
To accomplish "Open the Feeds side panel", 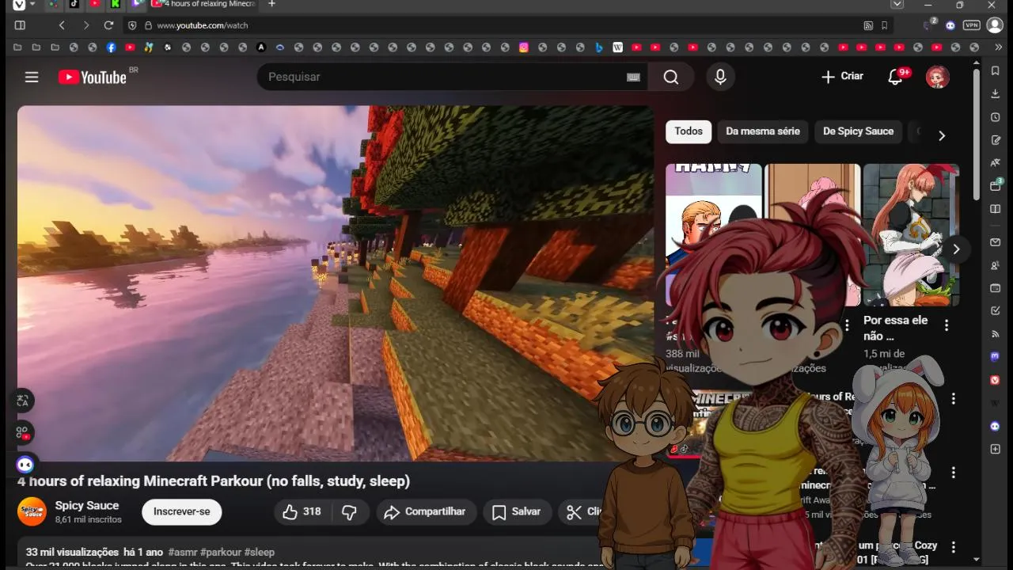I will [996, 334].
